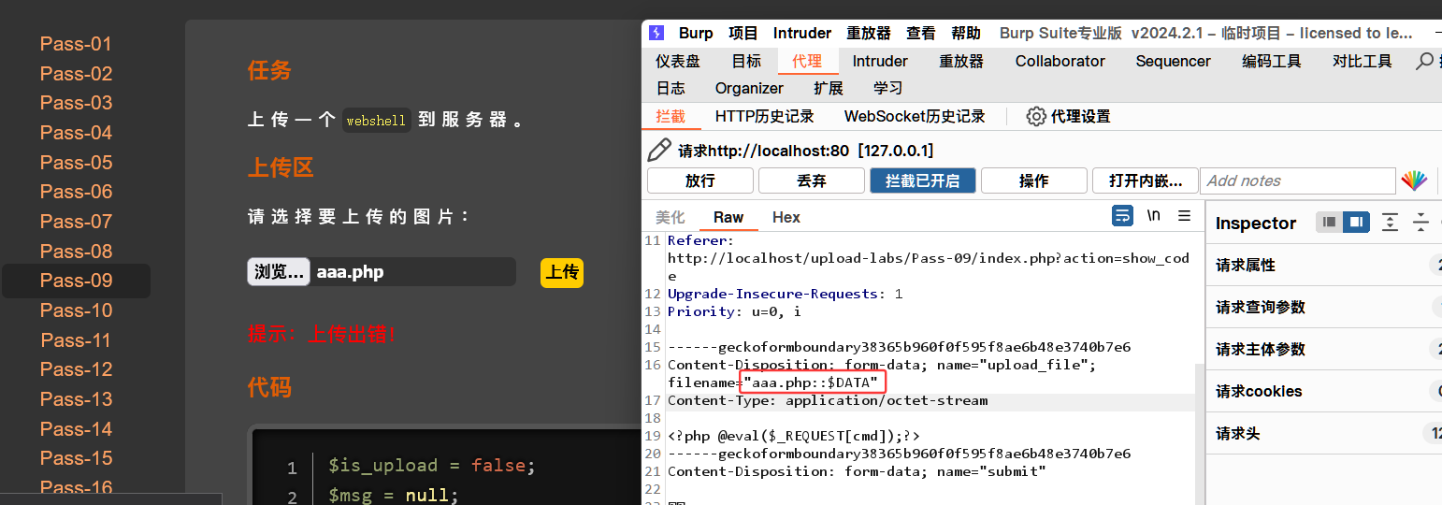Open Pass-10 in the sidebar
Viewport: 1442px width, 505px height.
click(76, 310)
